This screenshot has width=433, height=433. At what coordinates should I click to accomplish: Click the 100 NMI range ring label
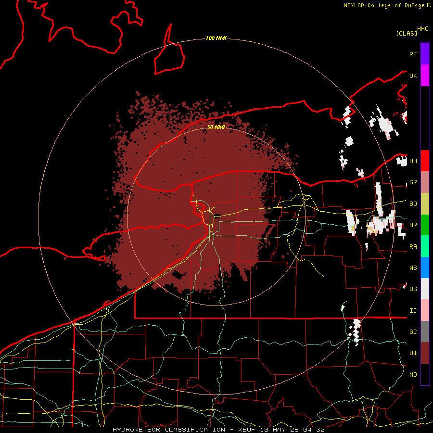tap(216, 38)
